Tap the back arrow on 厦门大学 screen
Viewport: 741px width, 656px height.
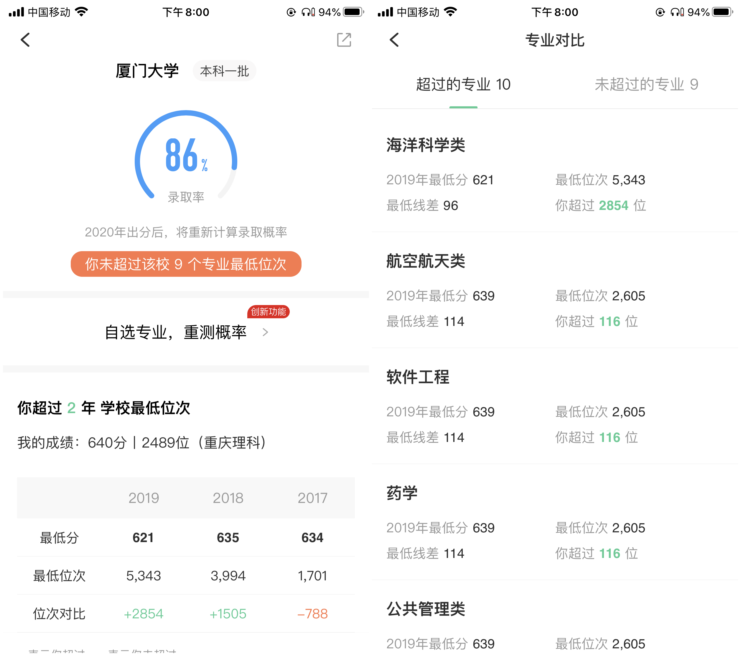(x=25, y=40)
